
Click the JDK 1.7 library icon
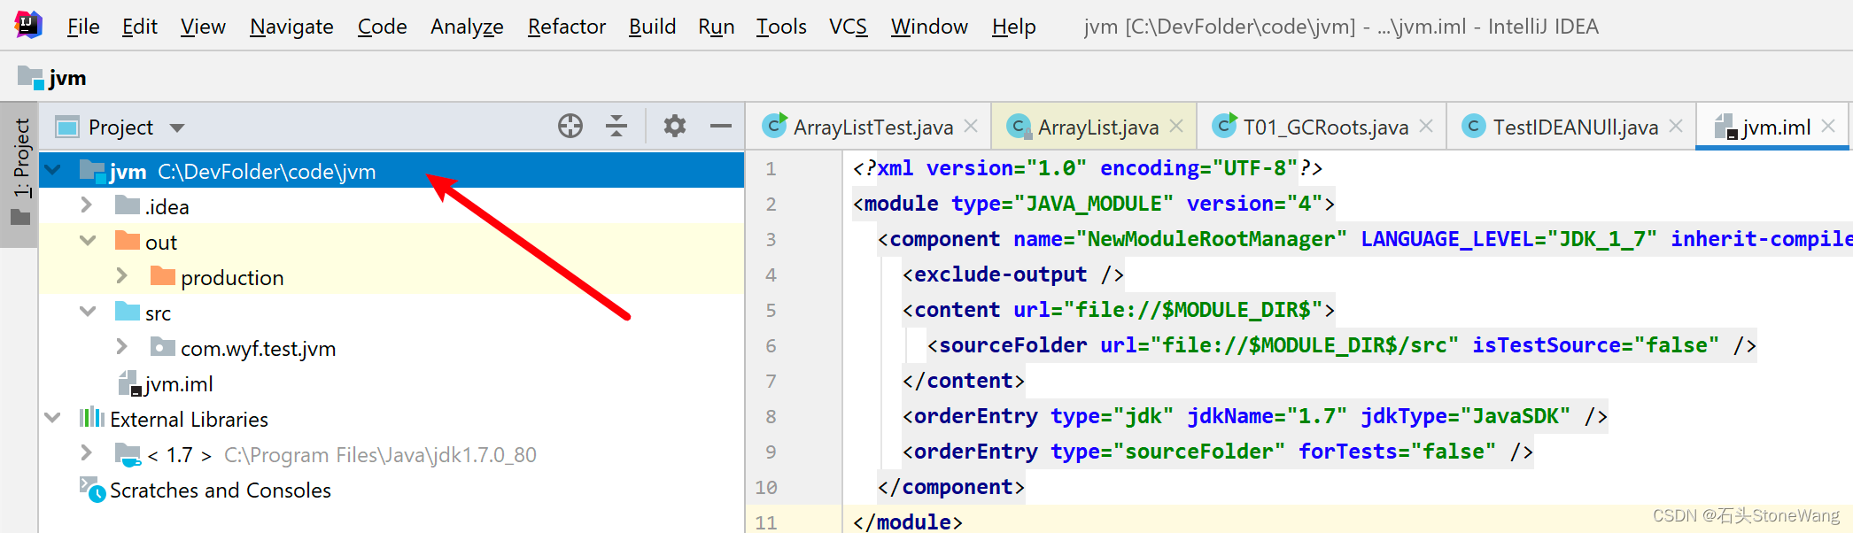pos(128,454)
